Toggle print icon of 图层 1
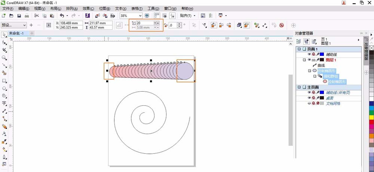The height and width of the screenshot is (172, 374). tap(313, 60)
